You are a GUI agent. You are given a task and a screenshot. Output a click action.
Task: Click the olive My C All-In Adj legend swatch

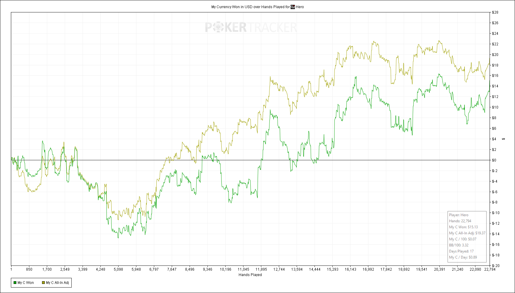point(43,283)
